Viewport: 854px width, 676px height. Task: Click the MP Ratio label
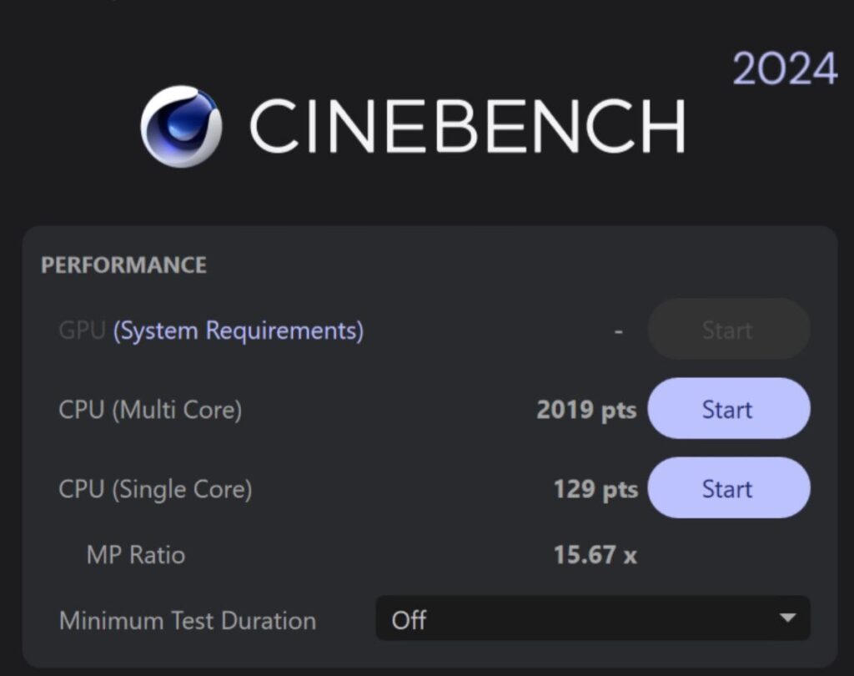click(136, 555)
